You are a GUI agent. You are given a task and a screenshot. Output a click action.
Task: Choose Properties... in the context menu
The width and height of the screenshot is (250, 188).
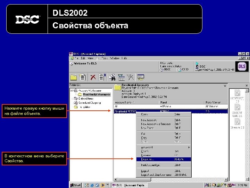coord(164,159)
